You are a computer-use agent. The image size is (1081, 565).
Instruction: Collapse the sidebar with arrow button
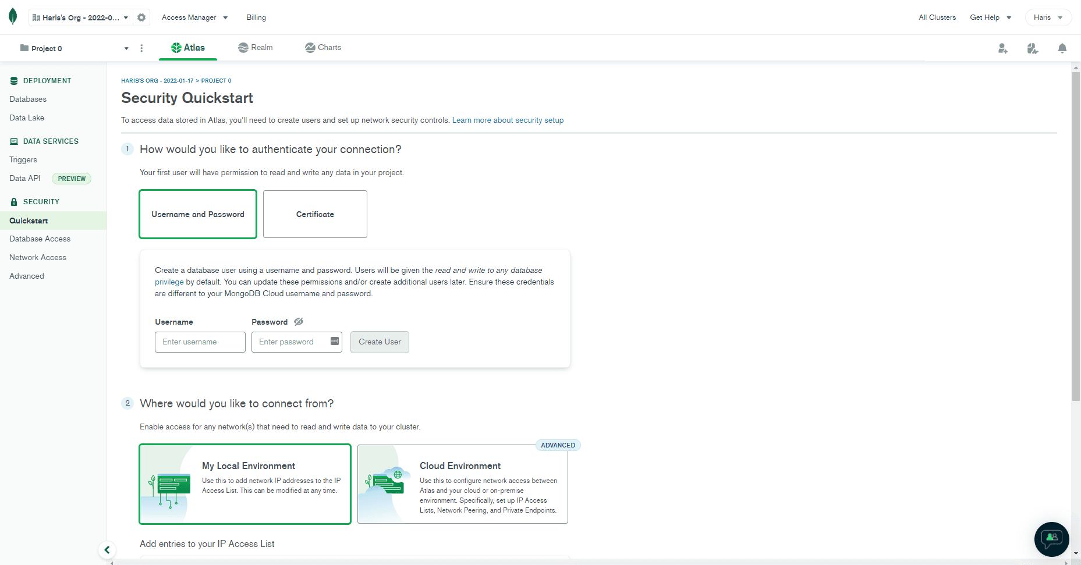[x=107, y=550]
